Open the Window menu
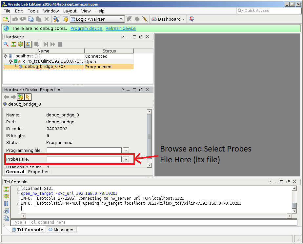This screenshot has height=244, width=303. tap(51, 11)
